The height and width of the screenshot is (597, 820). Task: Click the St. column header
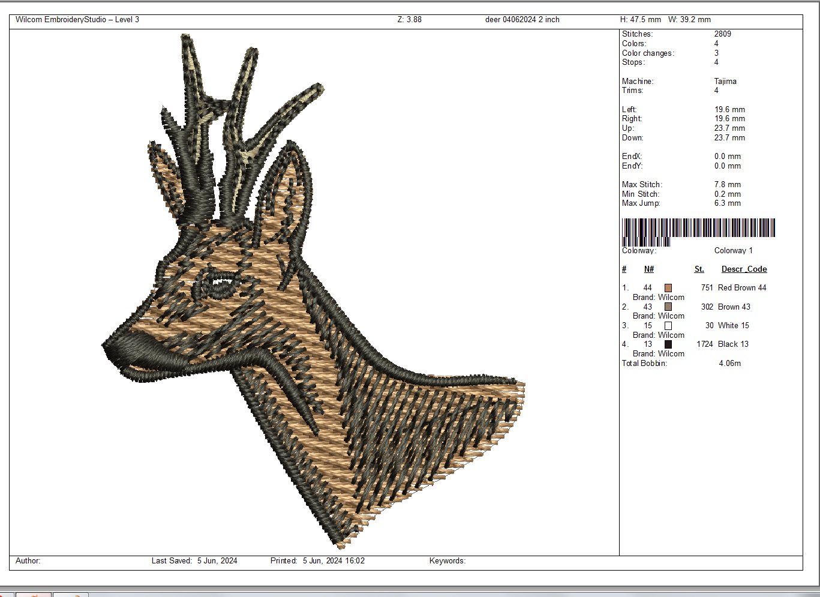click(x=699, y=269)
